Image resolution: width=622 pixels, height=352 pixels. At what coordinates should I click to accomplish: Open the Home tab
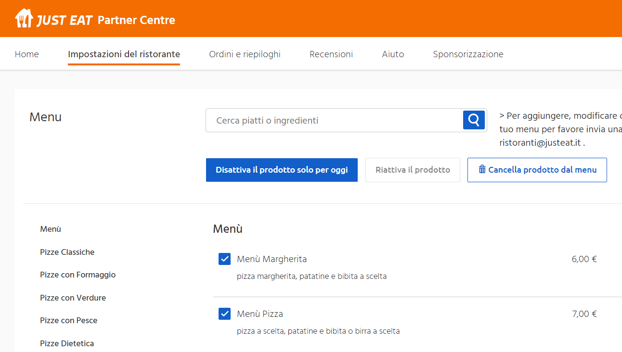pos(27,54)
